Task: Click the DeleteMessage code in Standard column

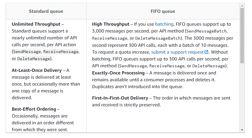Action: point(34,59)
